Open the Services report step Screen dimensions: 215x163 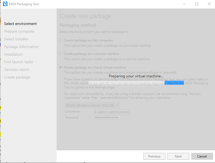[16, 70]
